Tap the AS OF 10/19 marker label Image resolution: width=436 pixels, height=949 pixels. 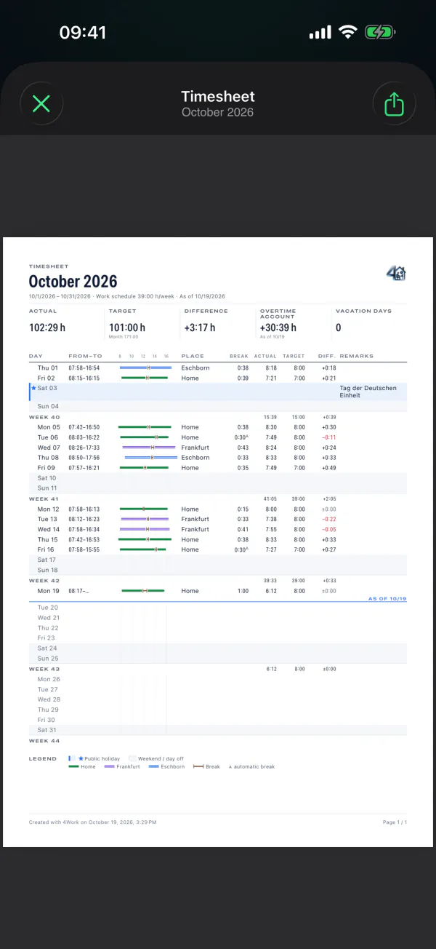387,598
